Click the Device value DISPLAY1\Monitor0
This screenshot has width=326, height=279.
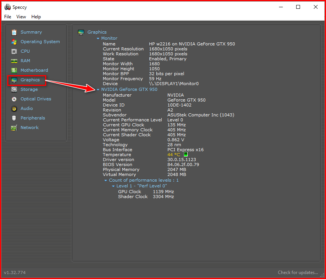174,84
